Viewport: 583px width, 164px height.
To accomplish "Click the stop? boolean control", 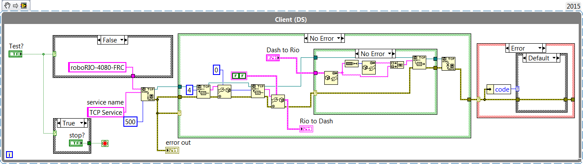I will pos(76,143).
